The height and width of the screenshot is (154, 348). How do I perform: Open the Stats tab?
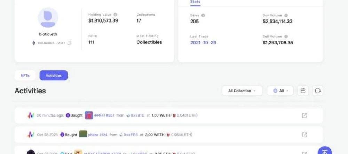tap(195, 2)
